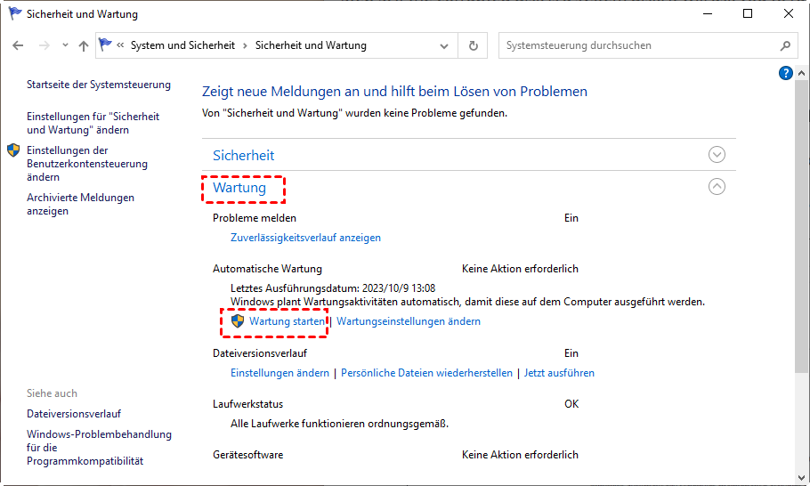Screen dimensions: 810x486
Task: Click the double chevron breadcrumb overflow
Action: pos(120,45)
